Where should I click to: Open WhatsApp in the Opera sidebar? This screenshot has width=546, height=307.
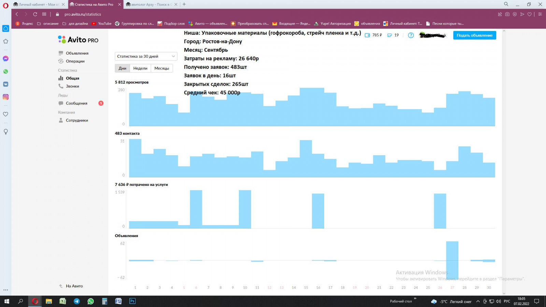point(5,72)
